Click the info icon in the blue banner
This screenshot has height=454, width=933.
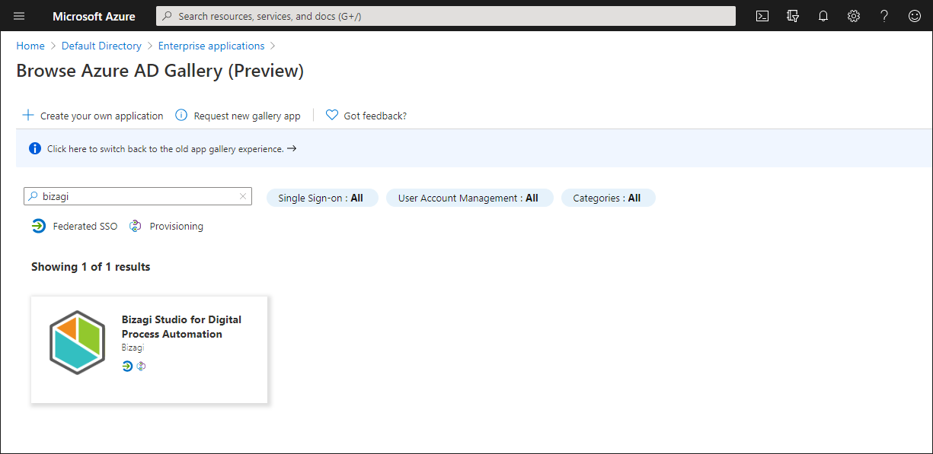(35, 148)
